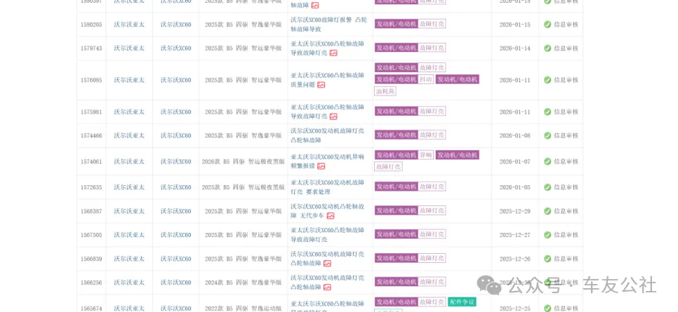Click the 油耗高 tag in row 1576085
678x312 pixels.
pos(385,91)
